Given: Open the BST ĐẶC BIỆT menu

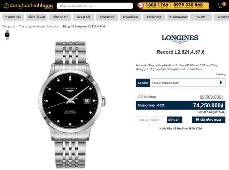Looking at the screenshot, I should click(154, 17).
